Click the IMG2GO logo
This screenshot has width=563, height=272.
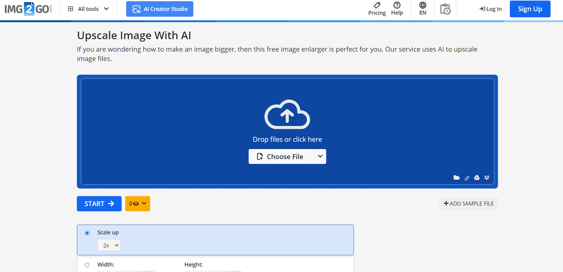point(28,9)
